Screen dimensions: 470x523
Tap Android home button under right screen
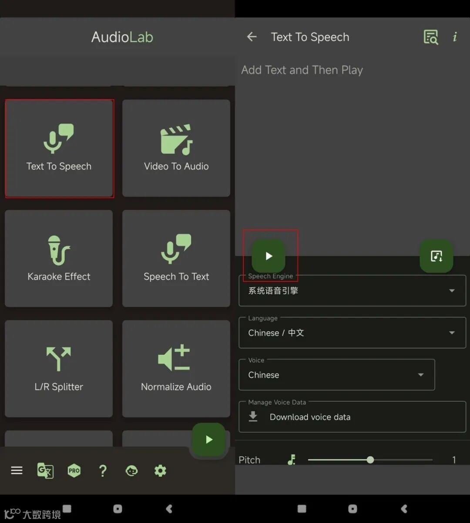point(352,509)
